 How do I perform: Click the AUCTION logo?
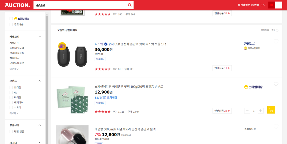coord(17,5)
